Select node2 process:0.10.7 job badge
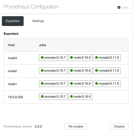Viewport: 133px width, 136px height. pos(53,71)
